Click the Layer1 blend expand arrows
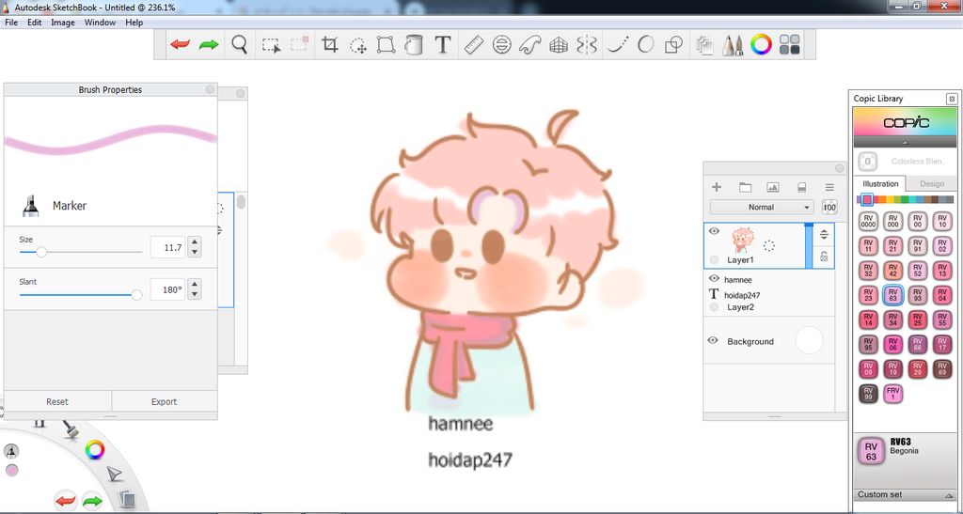The height and width of the screenshot is (514, 963). [x=824, y=234]
